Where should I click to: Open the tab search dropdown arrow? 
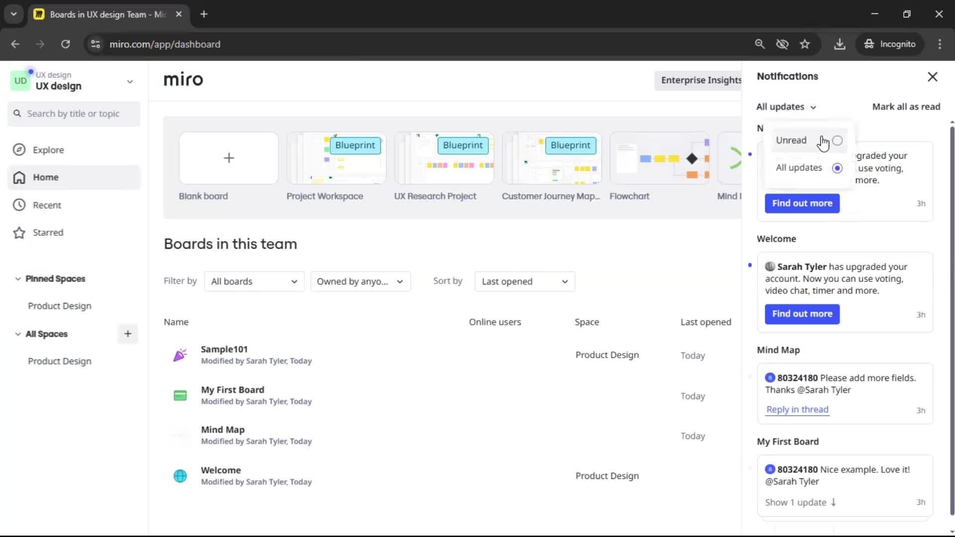click(14, 14)
